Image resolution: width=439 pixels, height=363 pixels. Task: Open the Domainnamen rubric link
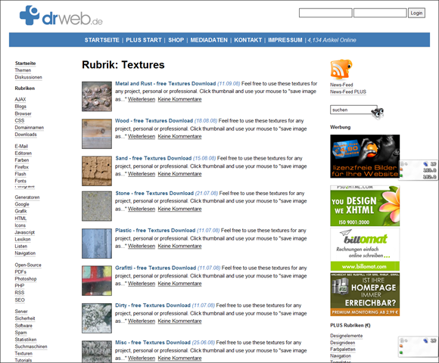pos(29,128)
